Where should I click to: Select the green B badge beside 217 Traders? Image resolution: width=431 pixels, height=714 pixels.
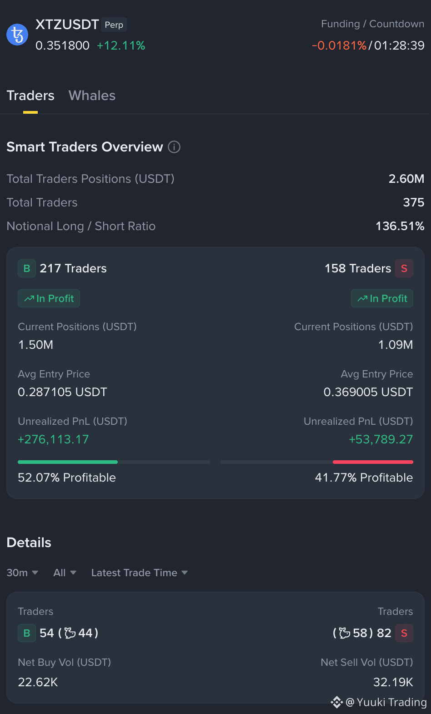[27, 268]
